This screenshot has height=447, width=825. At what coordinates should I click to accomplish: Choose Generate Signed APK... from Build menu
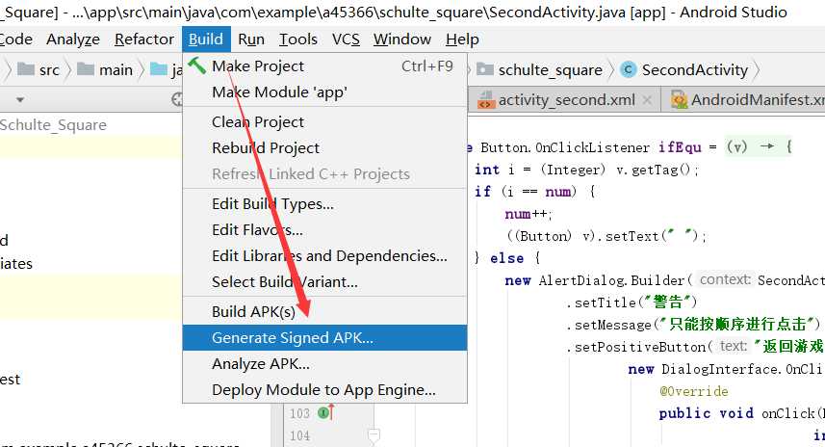click(x=293, y=338)
